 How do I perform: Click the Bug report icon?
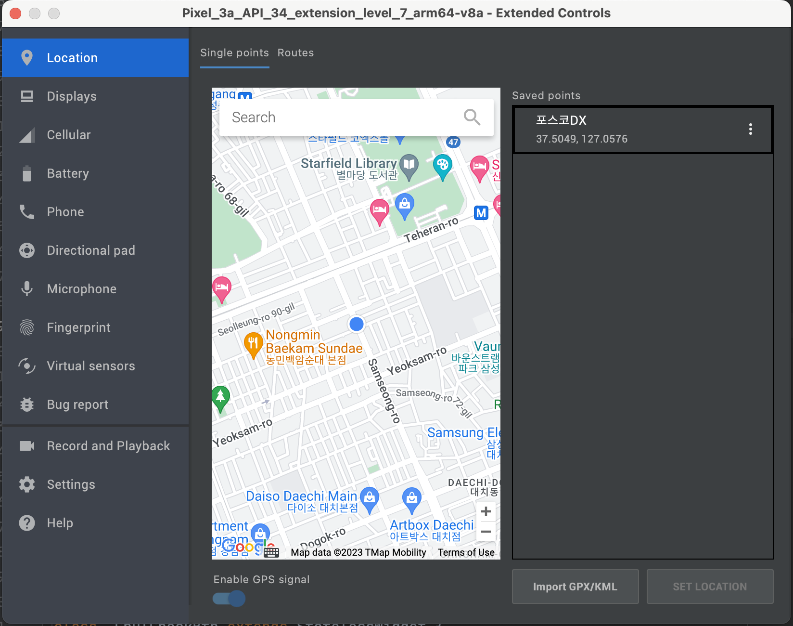(x=27, y=404)
